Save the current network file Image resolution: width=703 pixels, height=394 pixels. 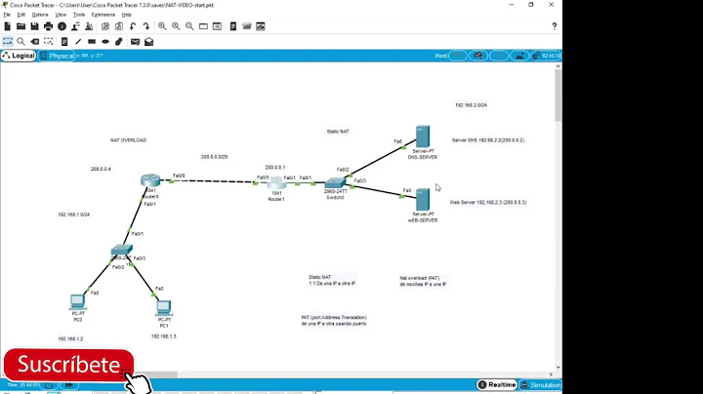tap(34, 26)
